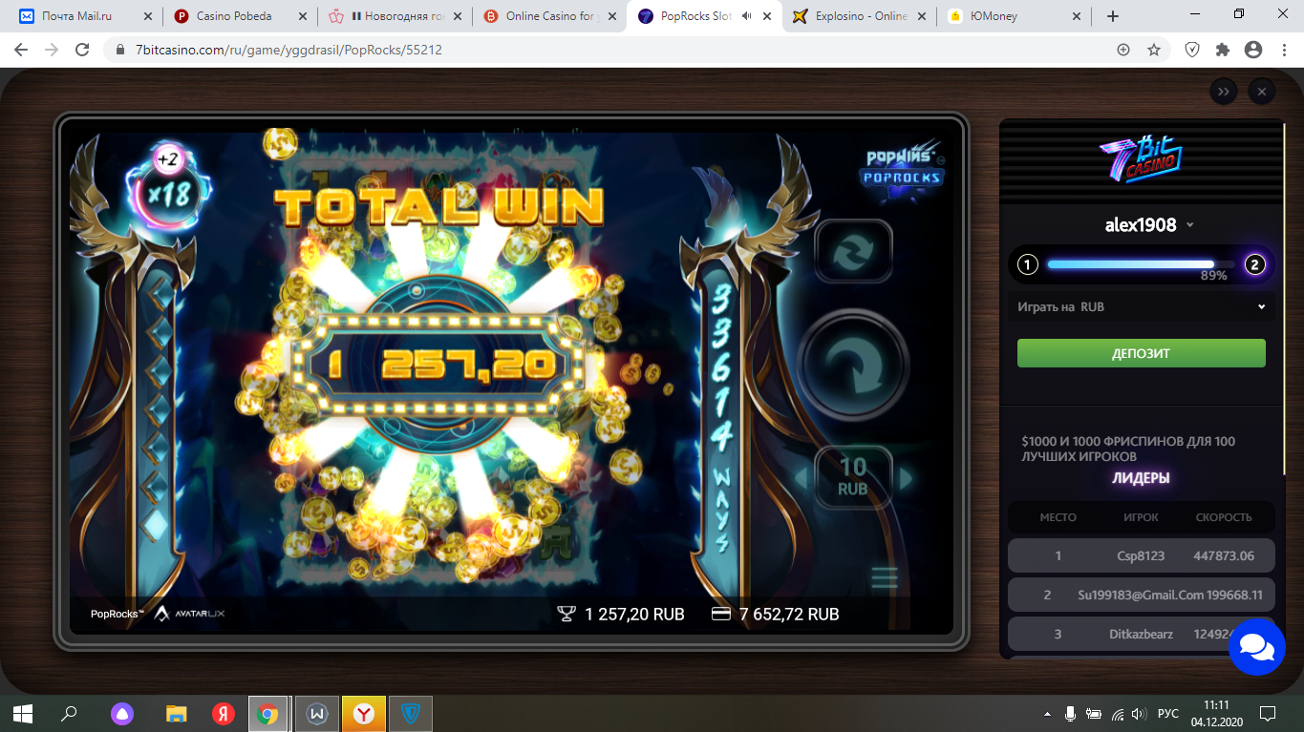
Task: Spin the large round spin button
Action: coord(852,363)
